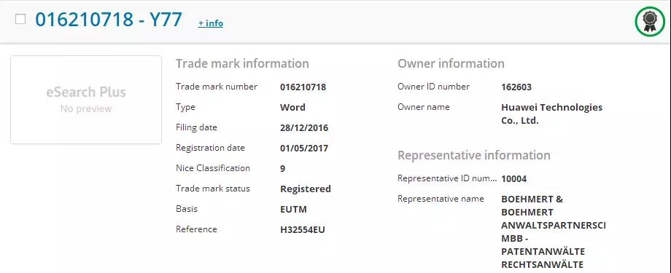
Task: Click the Basis value EUTM
Action: click(293, 210)
